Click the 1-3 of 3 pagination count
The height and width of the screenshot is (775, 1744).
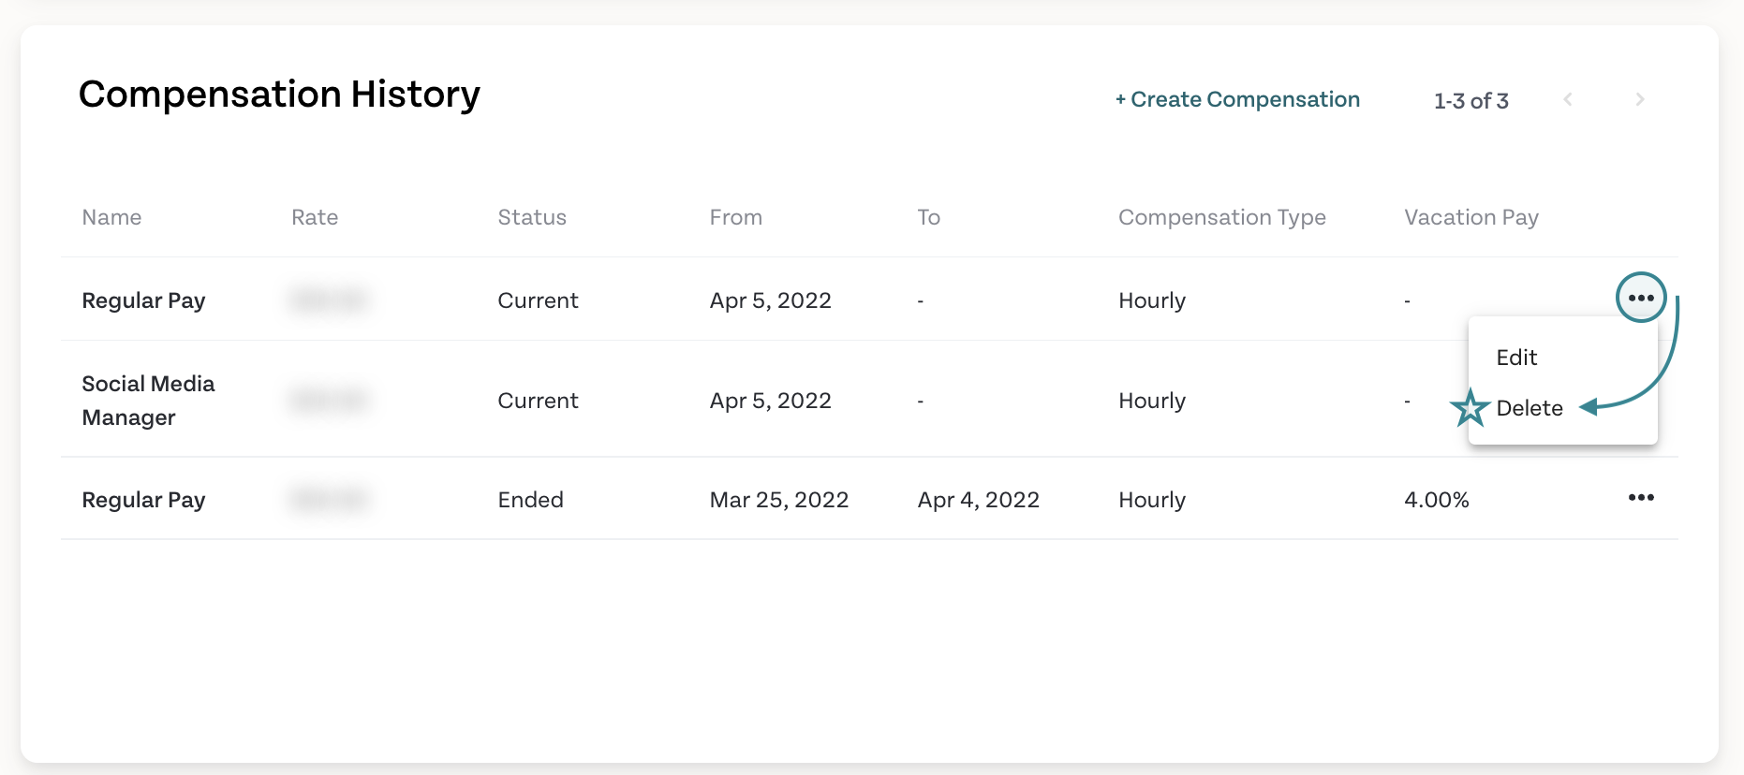(1471, 101)
